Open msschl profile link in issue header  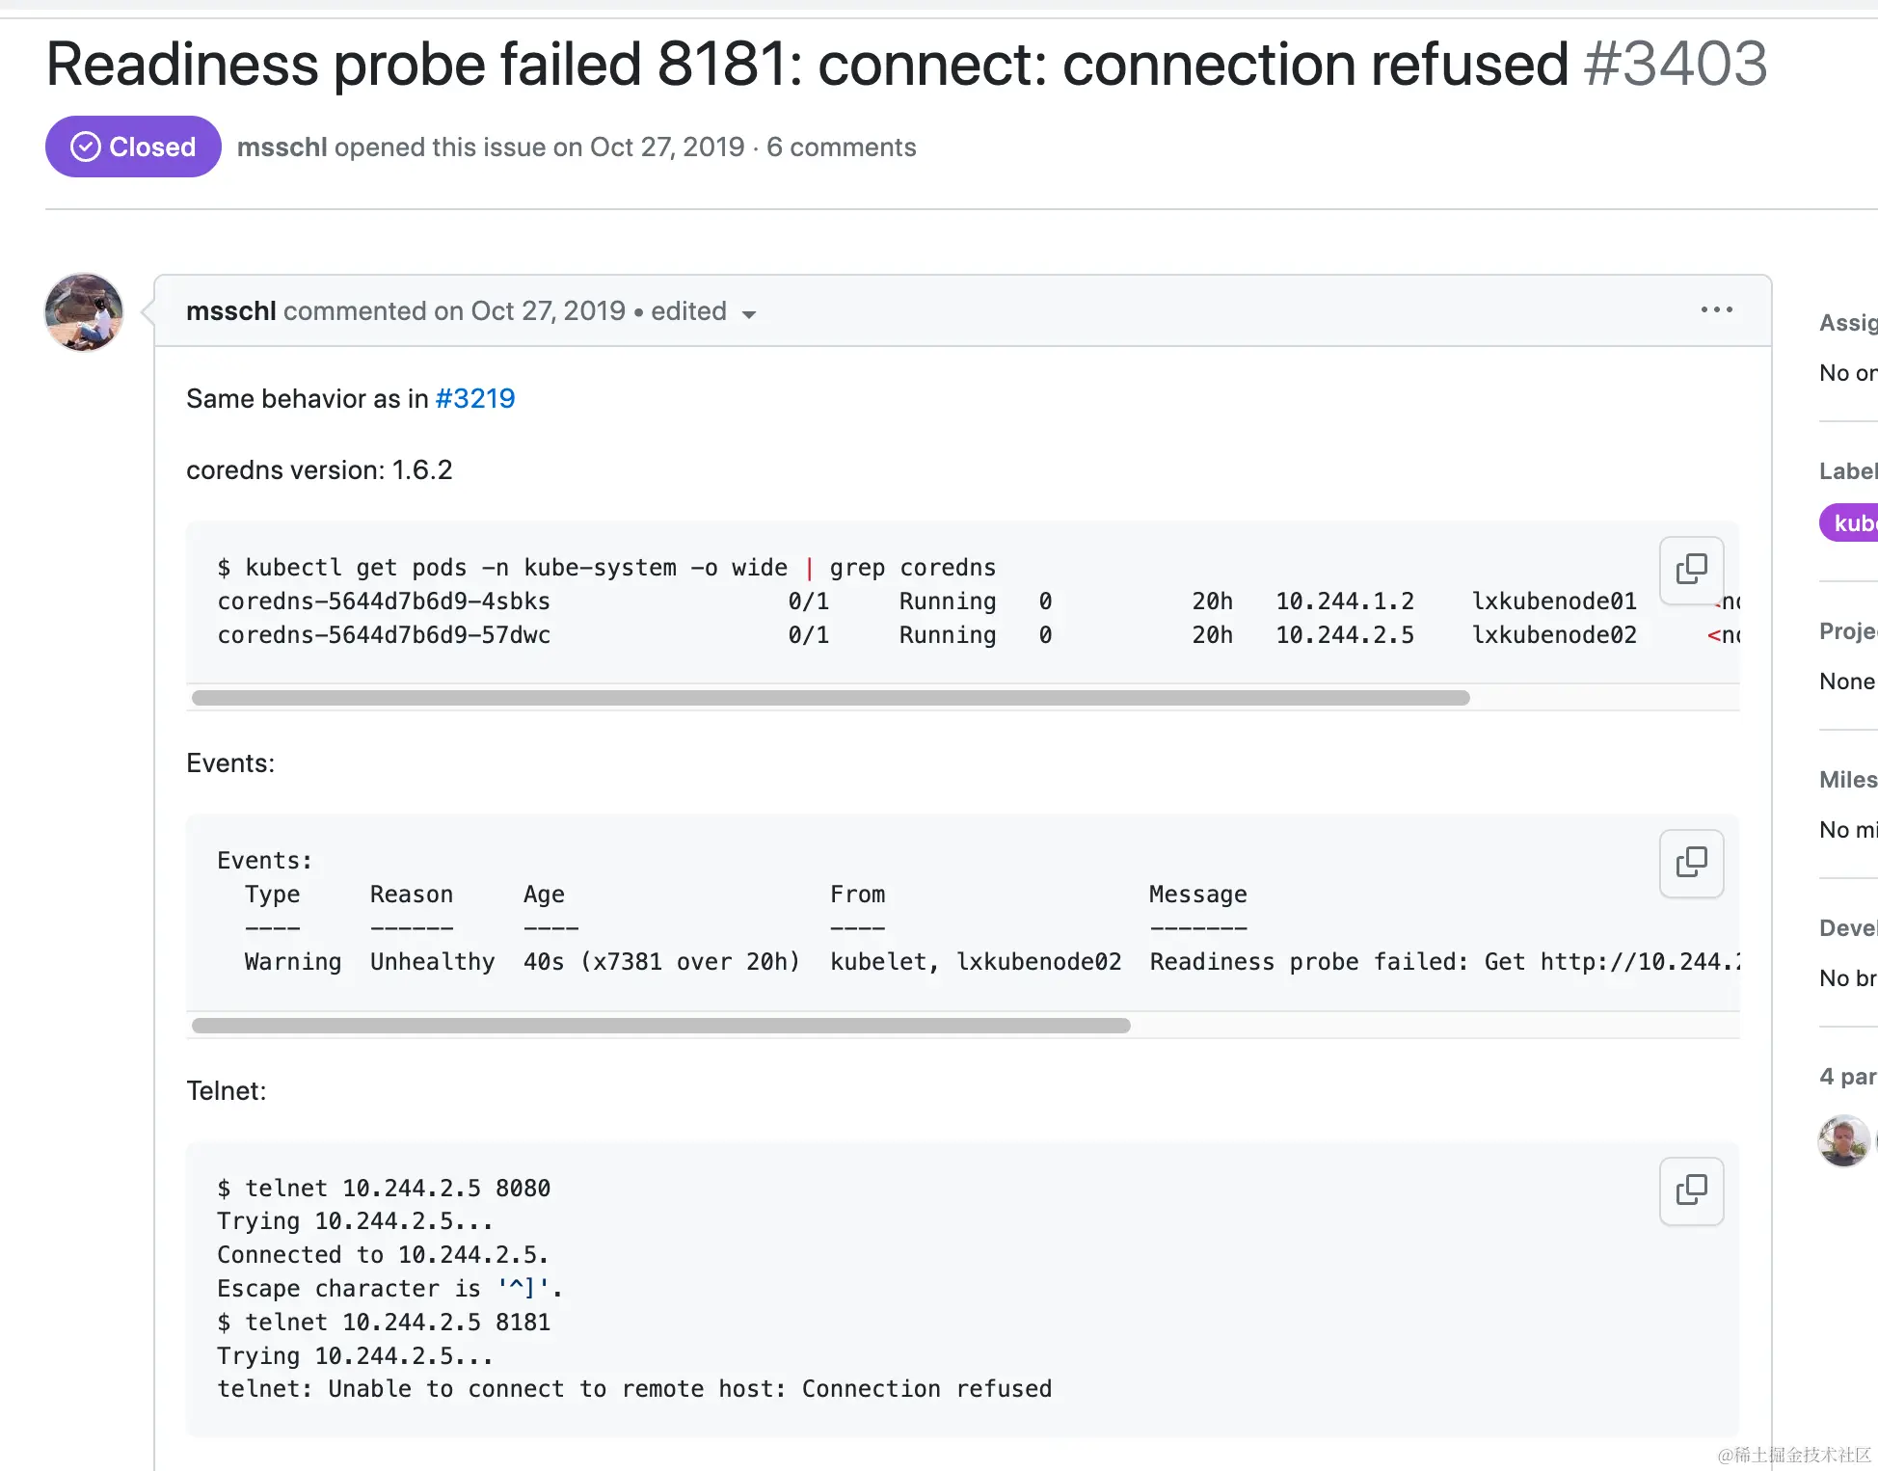[x=282, y=147]
